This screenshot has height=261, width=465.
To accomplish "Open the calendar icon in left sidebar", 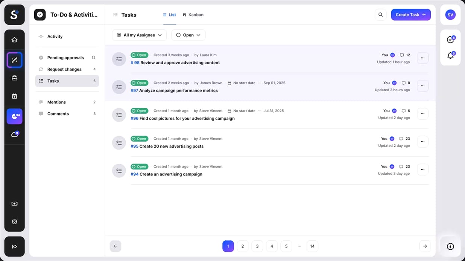I will tap(14, 96).
